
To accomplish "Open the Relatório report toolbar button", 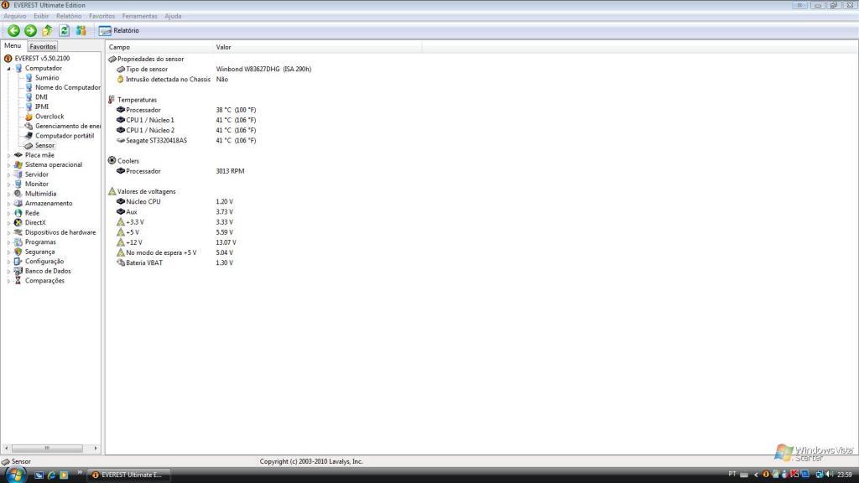I will (119, 31).
